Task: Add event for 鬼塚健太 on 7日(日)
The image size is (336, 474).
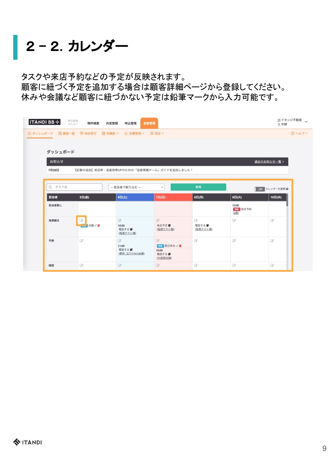Action: [x=158, y=220]
